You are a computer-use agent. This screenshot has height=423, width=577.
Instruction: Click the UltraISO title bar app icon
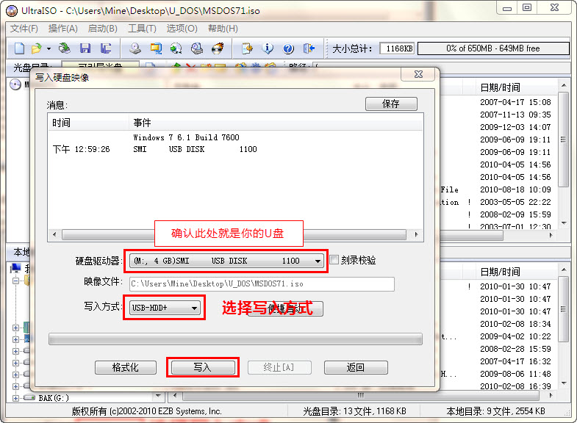tap(12, 11)
